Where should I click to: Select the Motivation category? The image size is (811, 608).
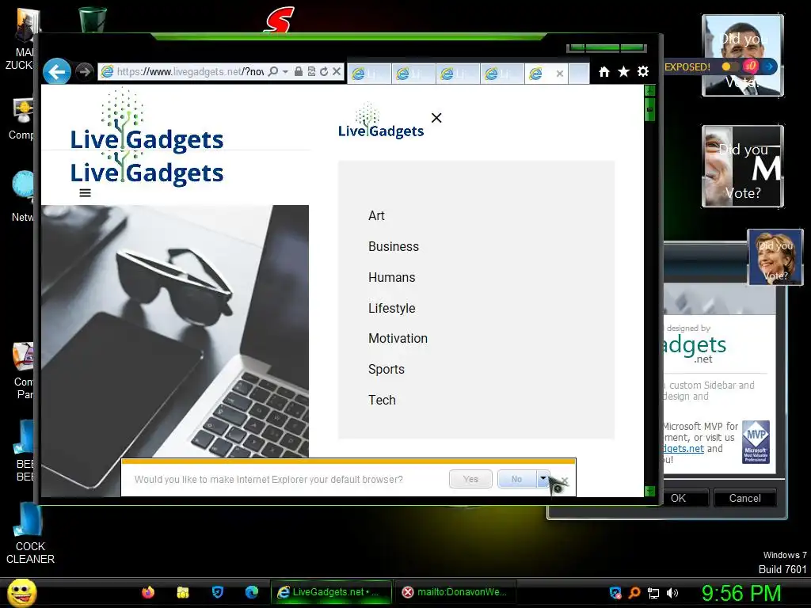coord(398,339)
